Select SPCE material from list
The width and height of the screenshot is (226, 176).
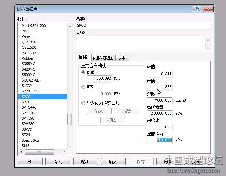tap(26, 102)
